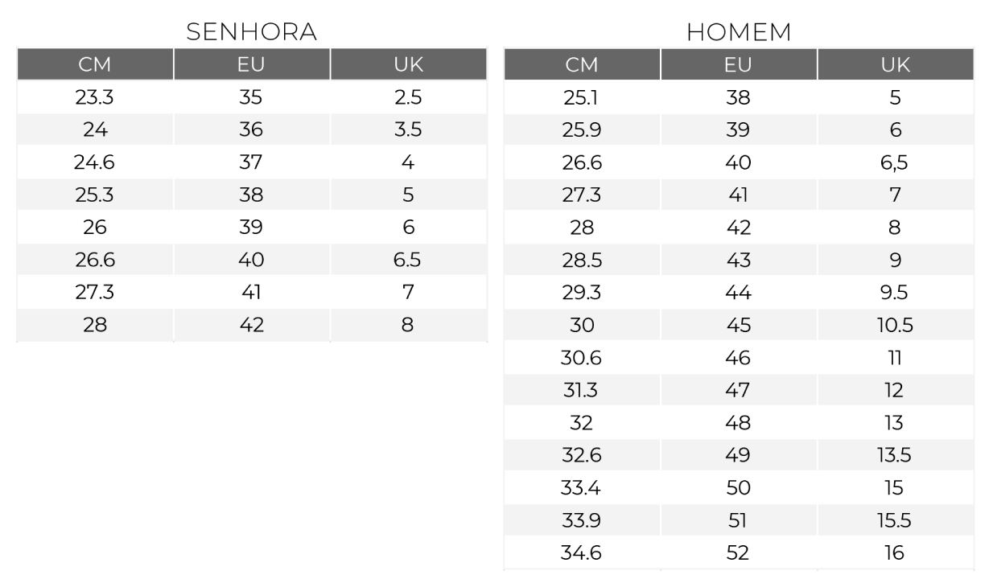Image resolution: width=989 pixels, height=583 pixels.
Task: Click EU size 35 cell
Action: pos(252,97)
